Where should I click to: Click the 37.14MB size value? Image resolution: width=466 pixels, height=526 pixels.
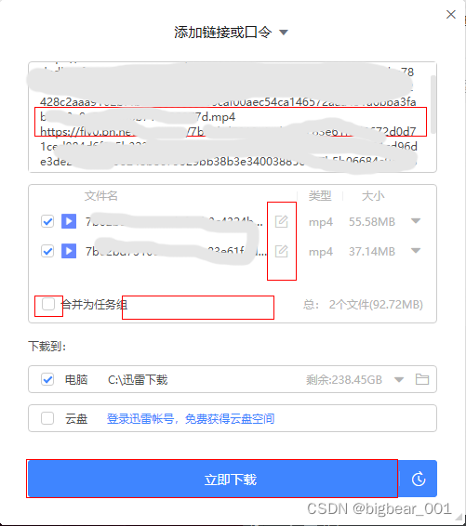pyautogui.click(x=372, y=251)
